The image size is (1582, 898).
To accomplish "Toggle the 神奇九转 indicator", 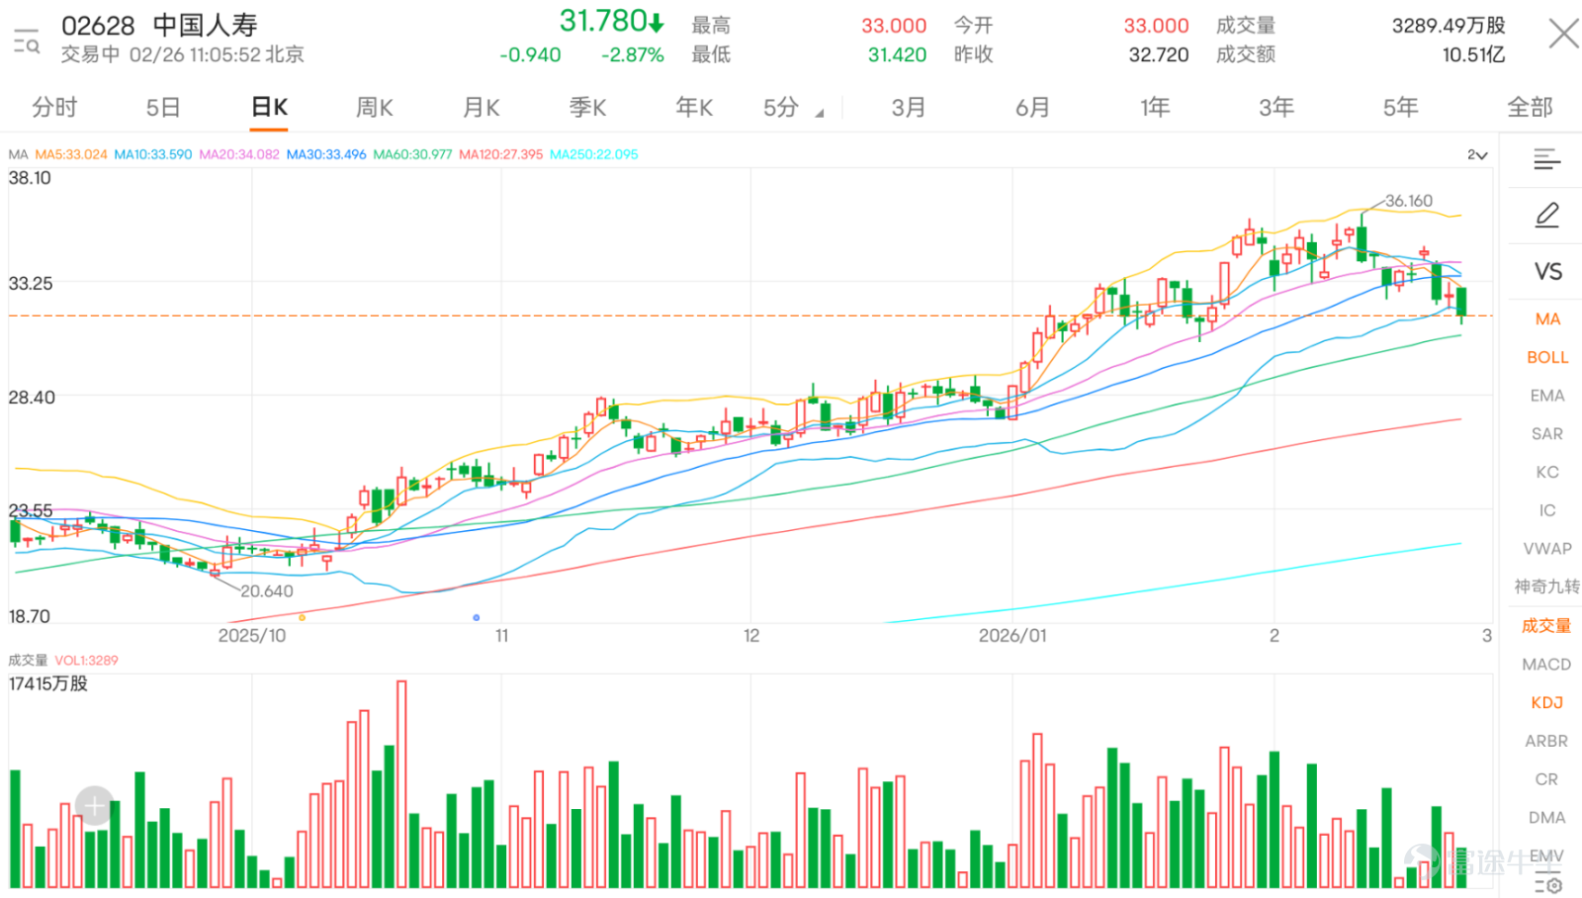I will (x=1547, y=587).
